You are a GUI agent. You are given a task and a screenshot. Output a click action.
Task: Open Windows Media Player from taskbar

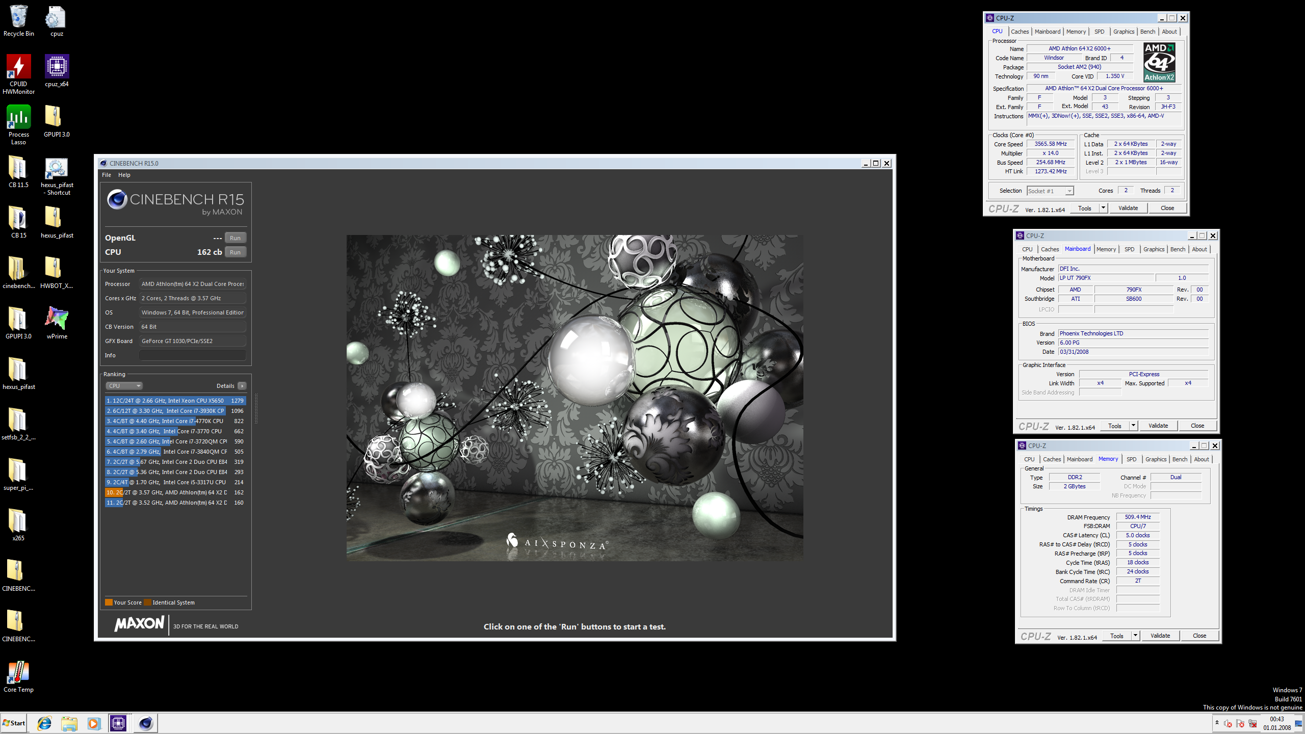[93, 723]
